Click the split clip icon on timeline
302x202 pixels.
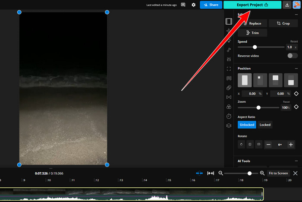point(199,173)
